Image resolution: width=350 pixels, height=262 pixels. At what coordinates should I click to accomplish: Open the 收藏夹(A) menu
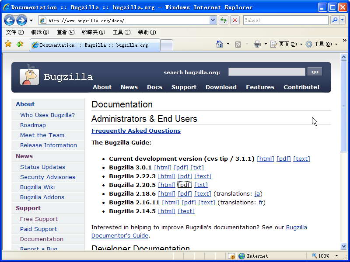tap(93, 32)
